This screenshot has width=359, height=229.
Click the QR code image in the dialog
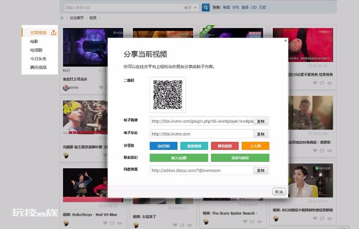[x=168, y=95]
